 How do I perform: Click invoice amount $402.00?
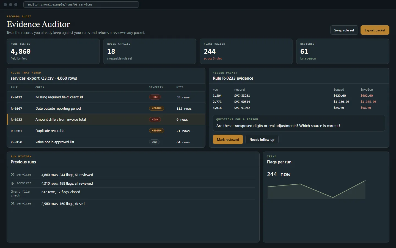pyautogui.click(x=367, y=96)
